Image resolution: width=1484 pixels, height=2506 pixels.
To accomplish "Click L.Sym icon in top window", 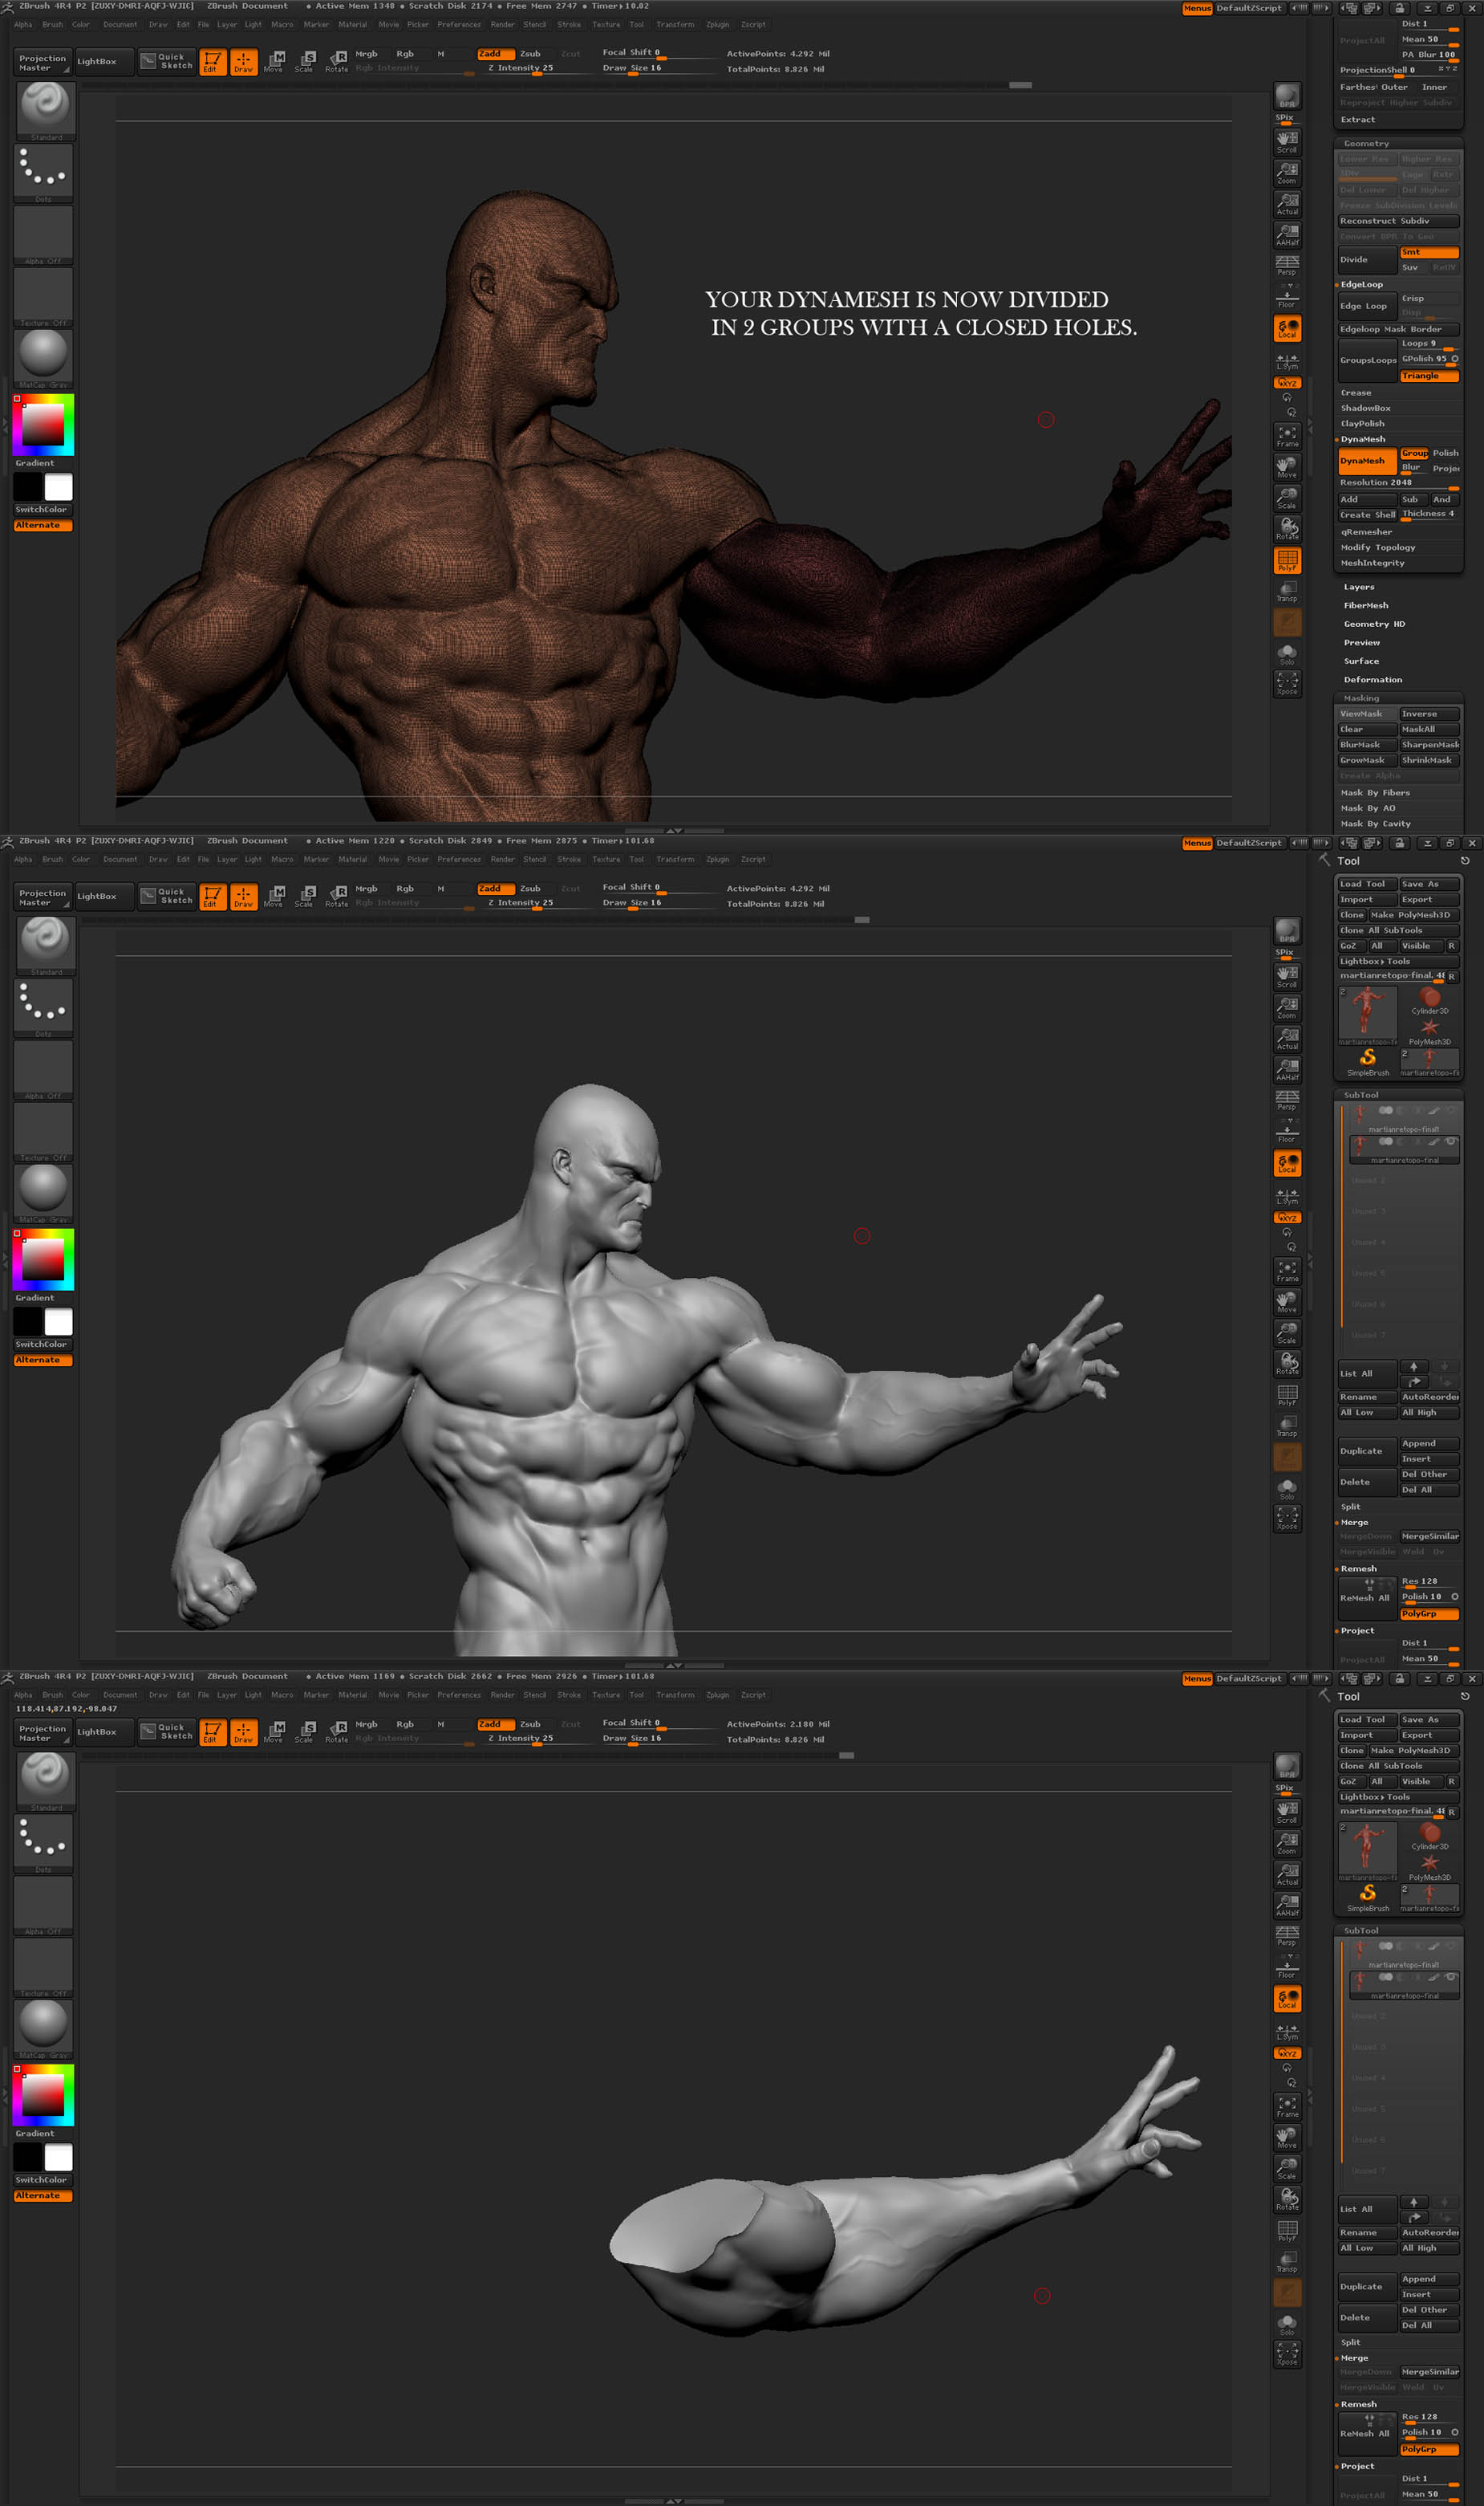I will pyautogui.click(x=1287, y=360).
